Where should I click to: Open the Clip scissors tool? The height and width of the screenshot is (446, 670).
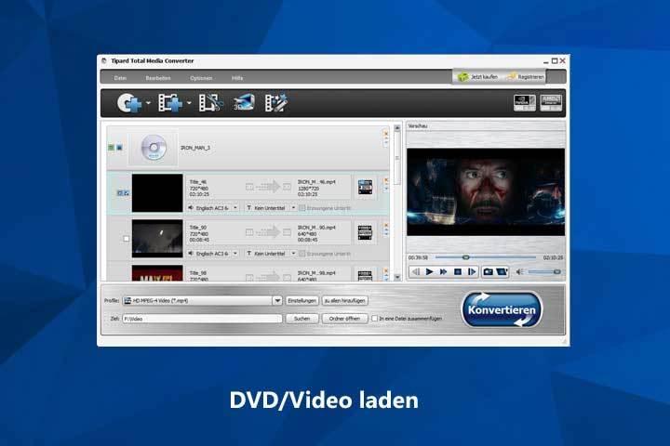tap(210, 103)
